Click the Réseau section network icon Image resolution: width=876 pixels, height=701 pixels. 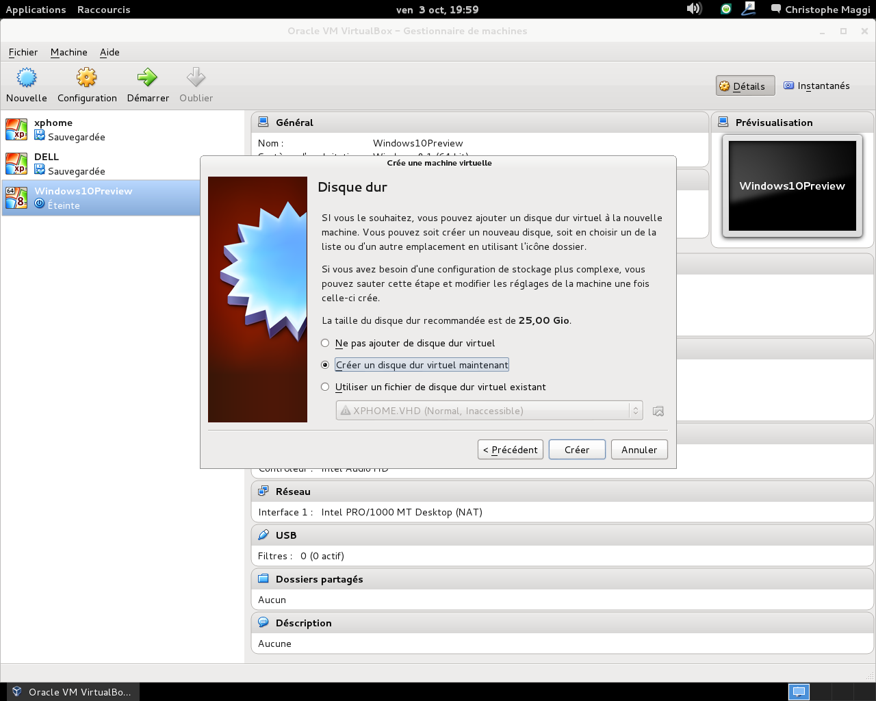pyautogui.click(x=263, y=491)
